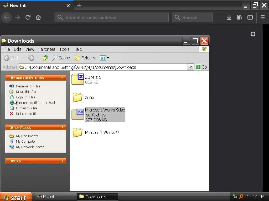Image resolution: width=269 pixels, height=201 pixels.
Task: Select the Microsoft Works 9 folder icon
Action: point(77,133)
